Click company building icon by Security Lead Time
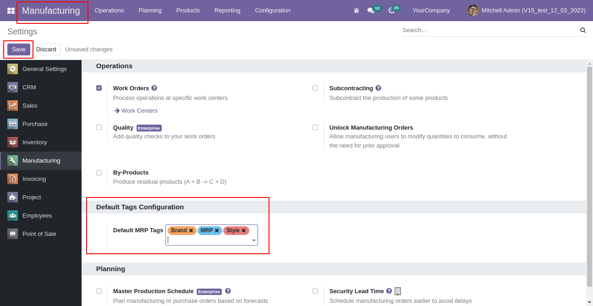Viewport: 593px width, 306px height. click(x=398, y=291)
